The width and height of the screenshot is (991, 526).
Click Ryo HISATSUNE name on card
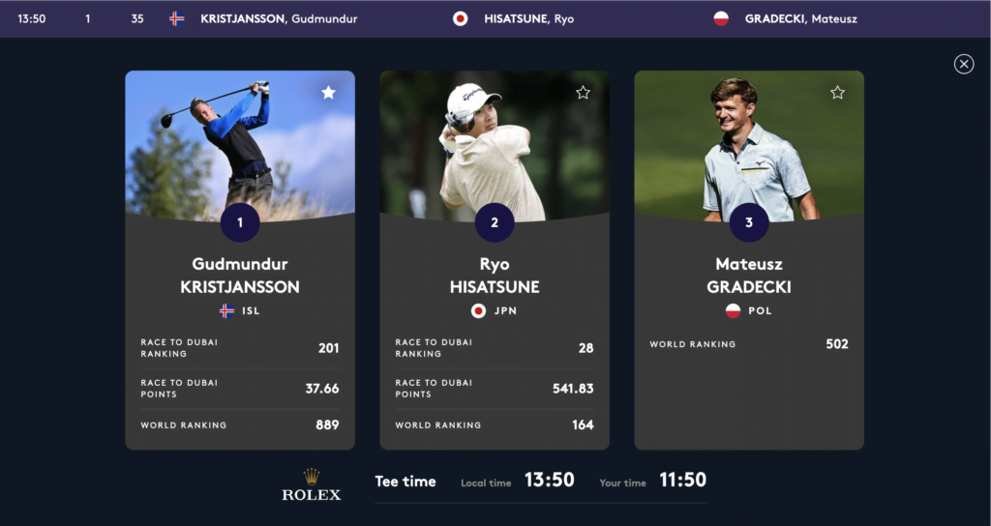[x=495, y=276]
